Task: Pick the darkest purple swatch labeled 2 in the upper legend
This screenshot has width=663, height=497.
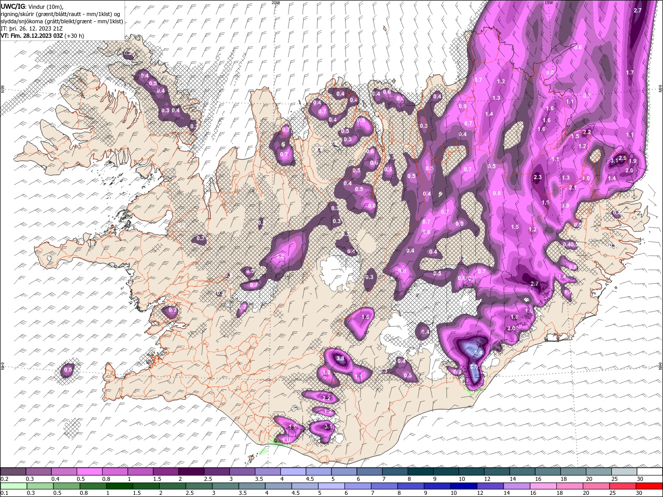Action: pos(191,471)
